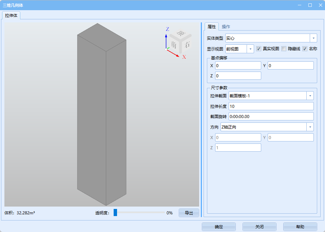Minimize the 三维几何体 dialog window
The image size is (325, 232).
pyautogui.click(x=300, y=5)
